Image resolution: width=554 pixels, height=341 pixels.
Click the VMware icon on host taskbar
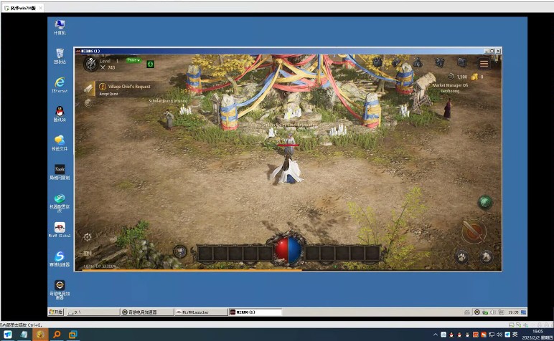(x=72, y=335)
